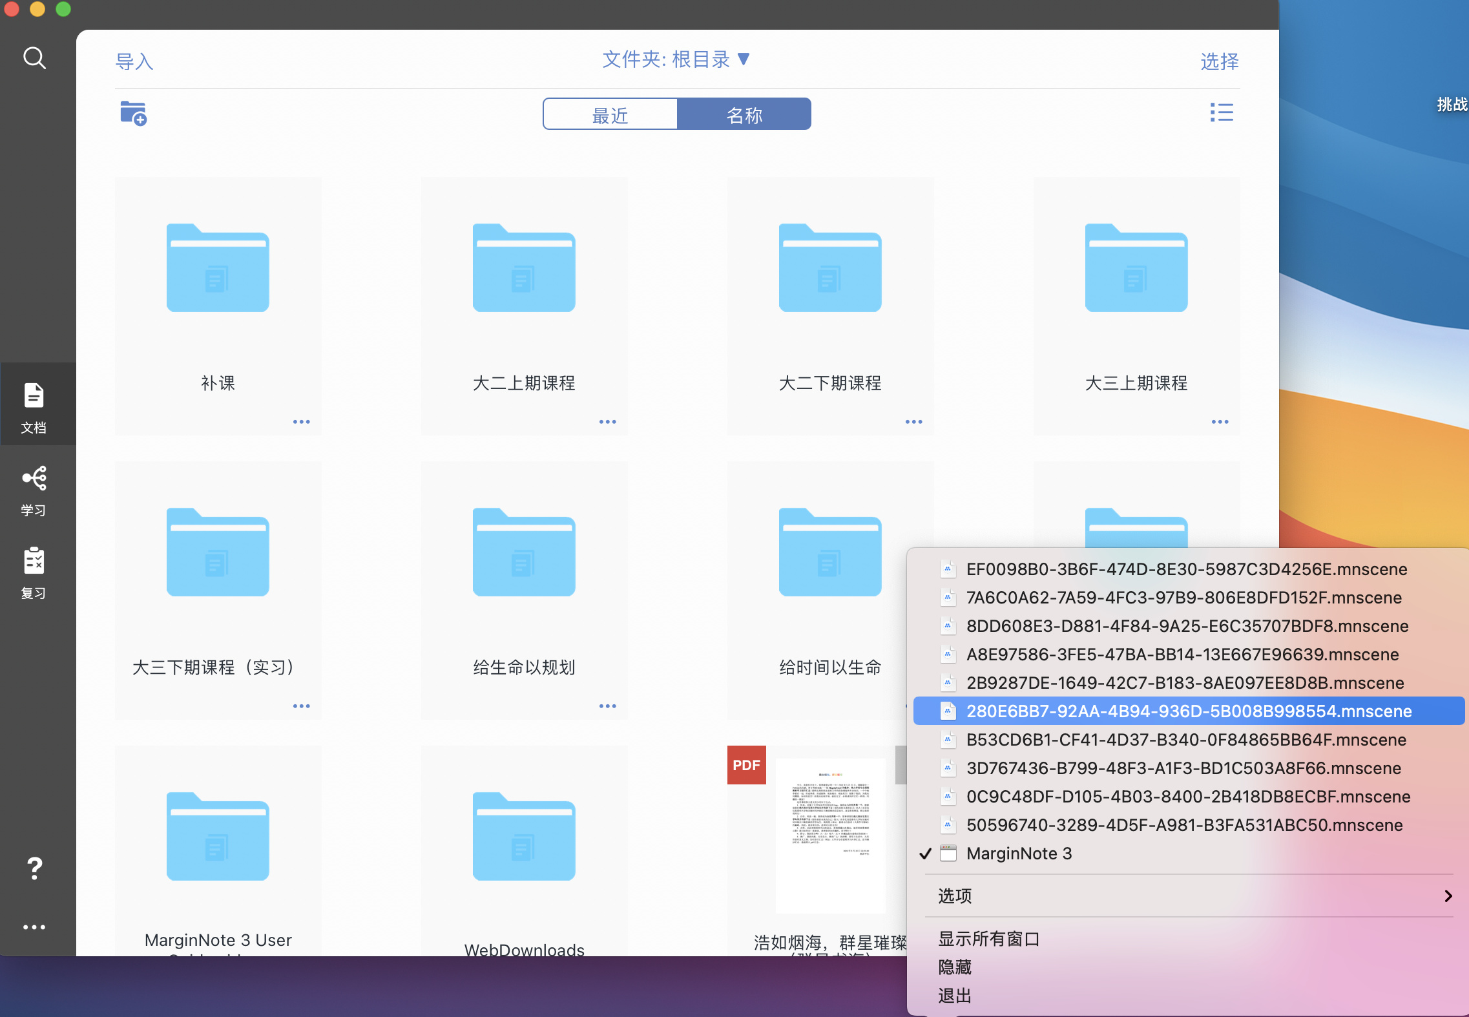Click the 导入 import button
Screen dimensions: 1469x1017
tap(134, 61)
